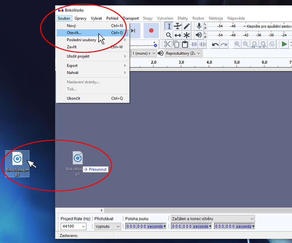292x243 pixels.
Task: Click the playback level meter scale
Action: (x=250, y=35)
